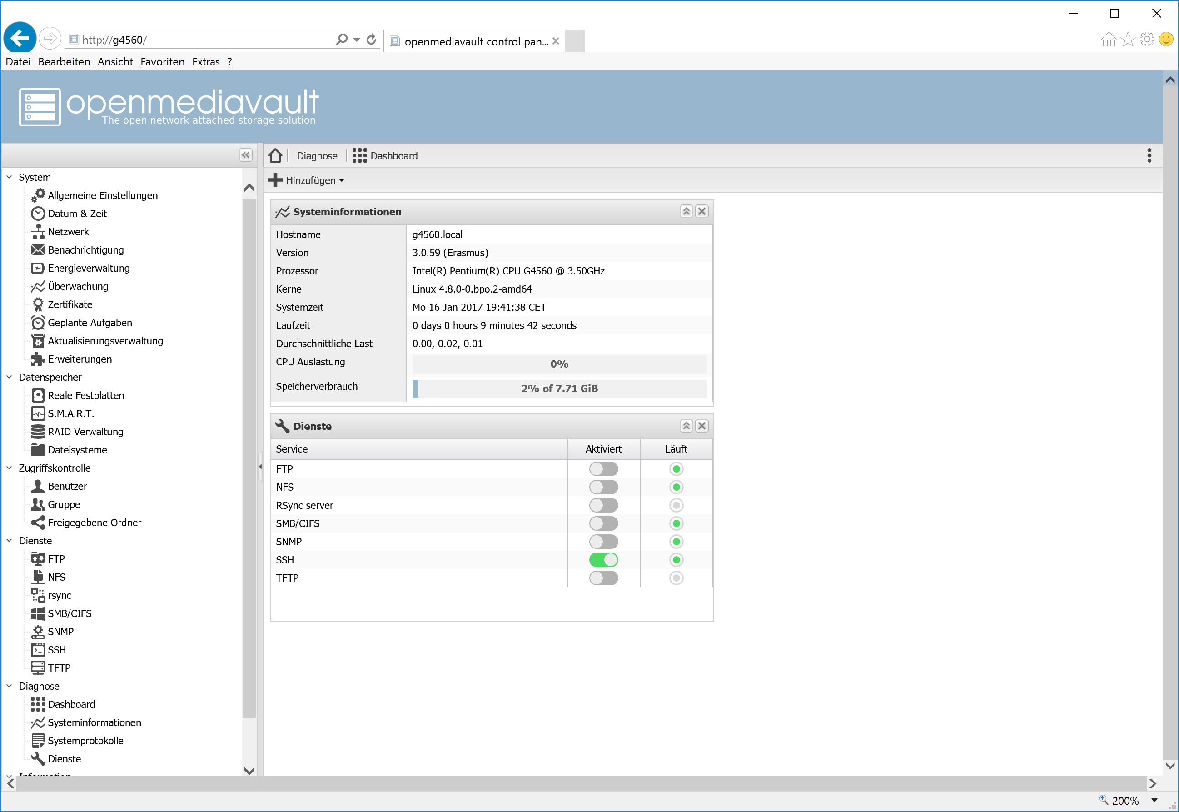
Task: Collapse the Dienste tree section
Action: 9,541
